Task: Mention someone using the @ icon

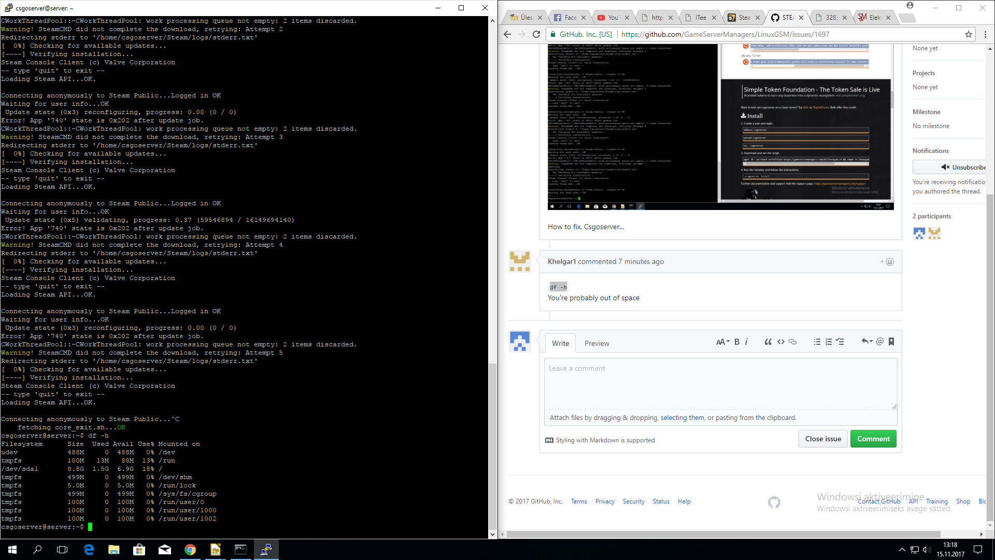Action: pyautogui.click(x=879, y=342)
